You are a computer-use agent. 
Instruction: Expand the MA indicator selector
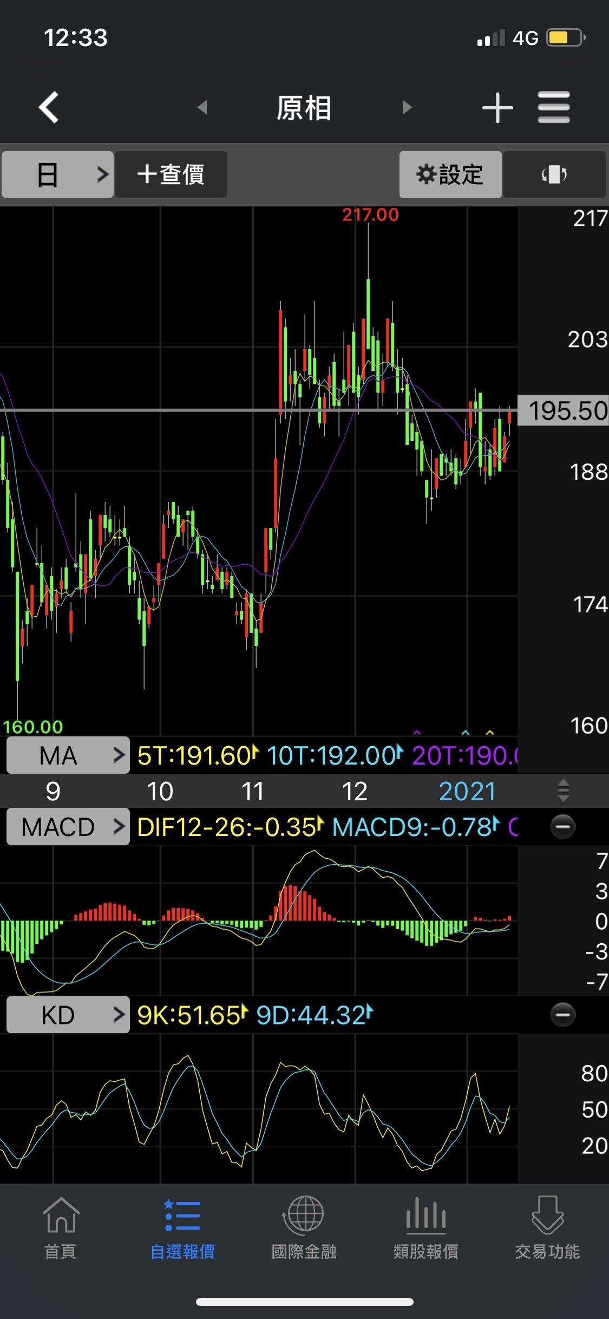(68, 755)
